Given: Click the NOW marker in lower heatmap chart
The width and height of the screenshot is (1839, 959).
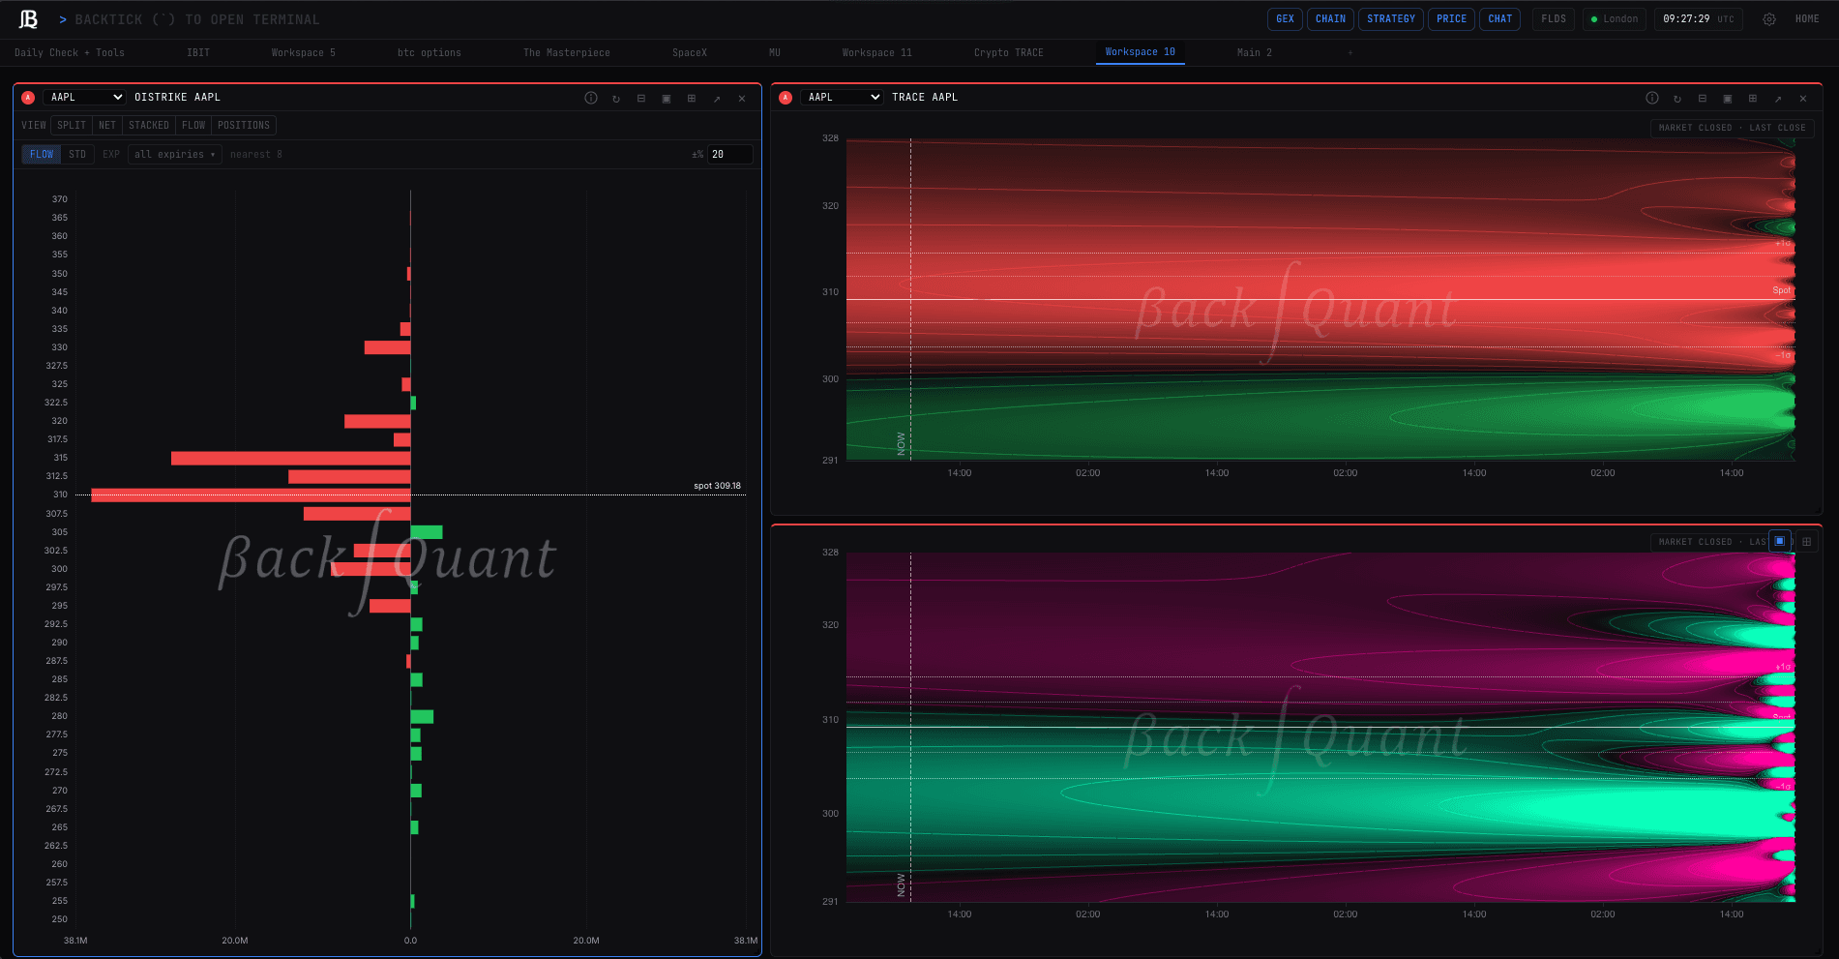Looking at the screenshot, I should [x=902, y=885].
